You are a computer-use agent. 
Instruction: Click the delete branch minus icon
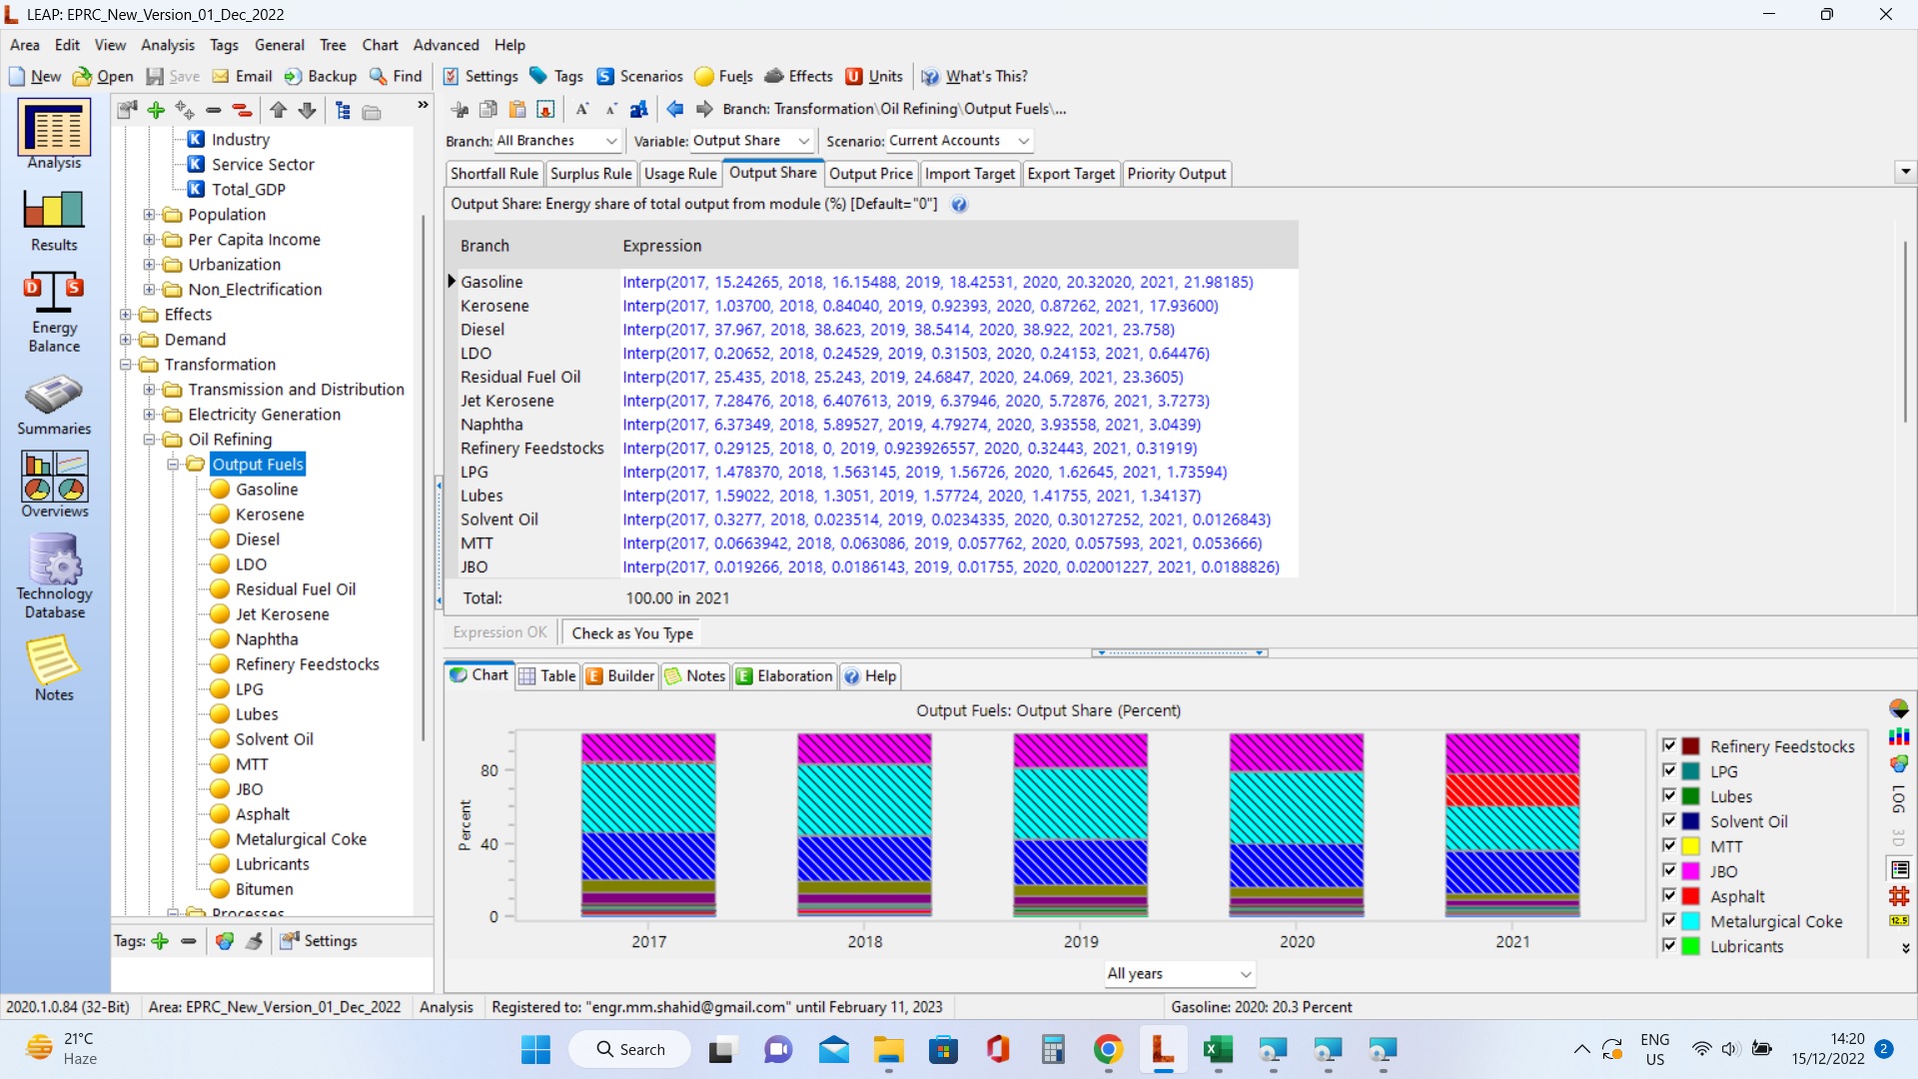pyautogui.click(x=213, y=110)
